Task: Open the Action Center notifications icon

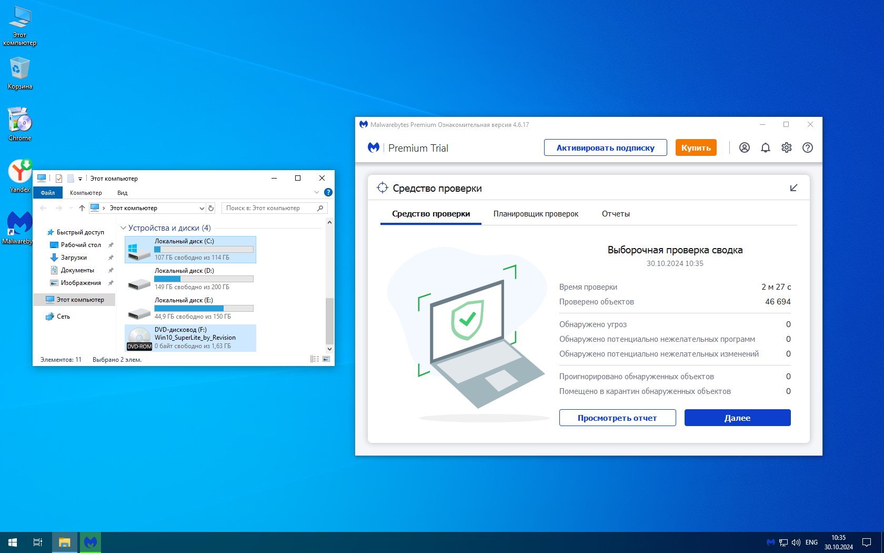Action: click(x=867, y=542)
